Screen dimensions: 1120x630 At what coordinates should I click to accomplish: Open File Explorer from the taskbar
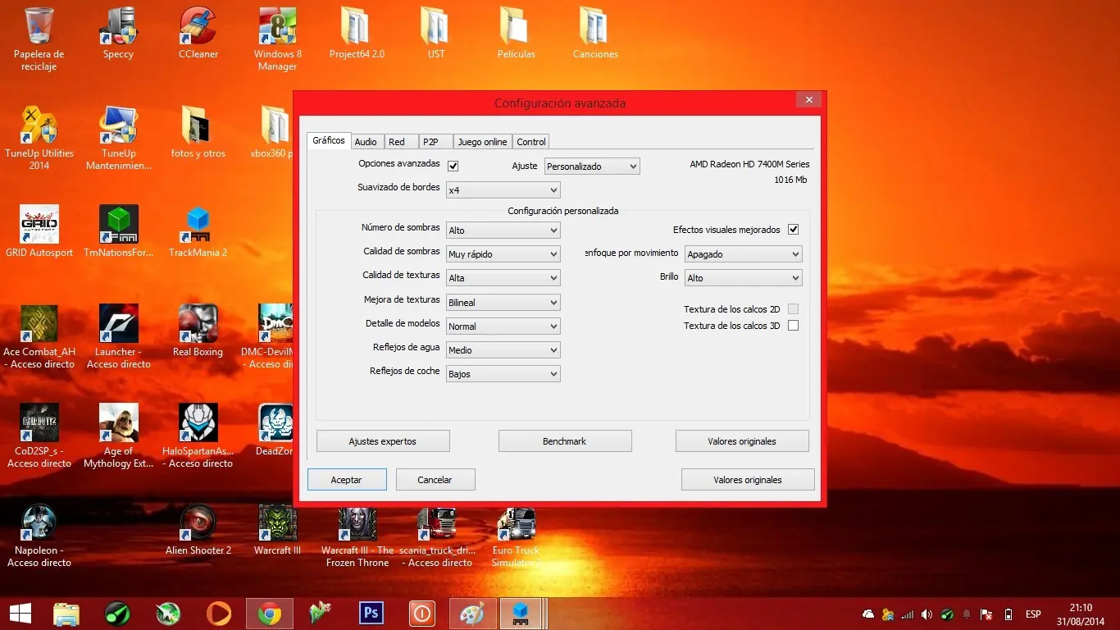click(66, 613)
